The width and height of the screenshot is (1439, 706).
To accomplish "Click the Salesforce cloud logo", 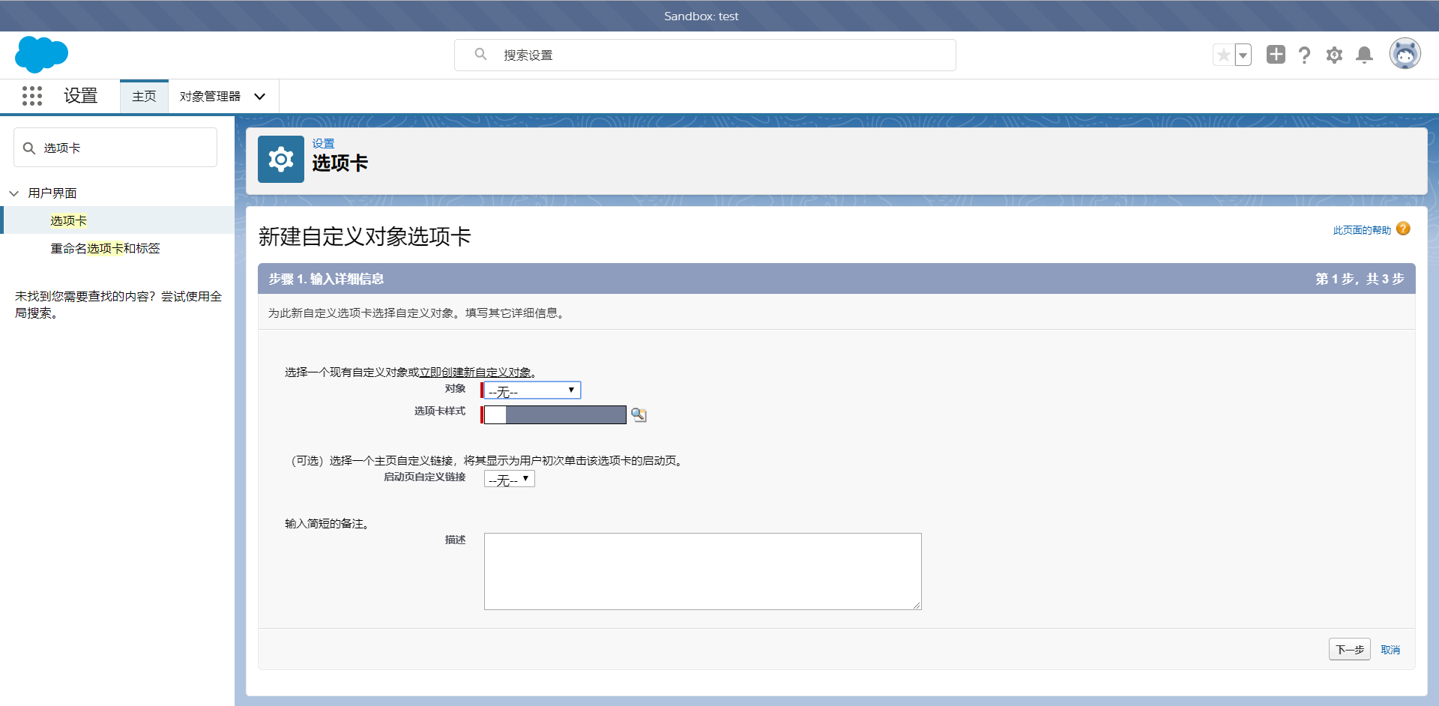I will 41,54.
